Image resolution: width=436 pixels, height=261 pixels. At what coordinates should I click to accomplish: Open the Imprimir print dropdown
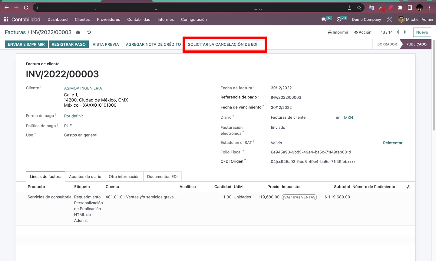pos(338,32)
